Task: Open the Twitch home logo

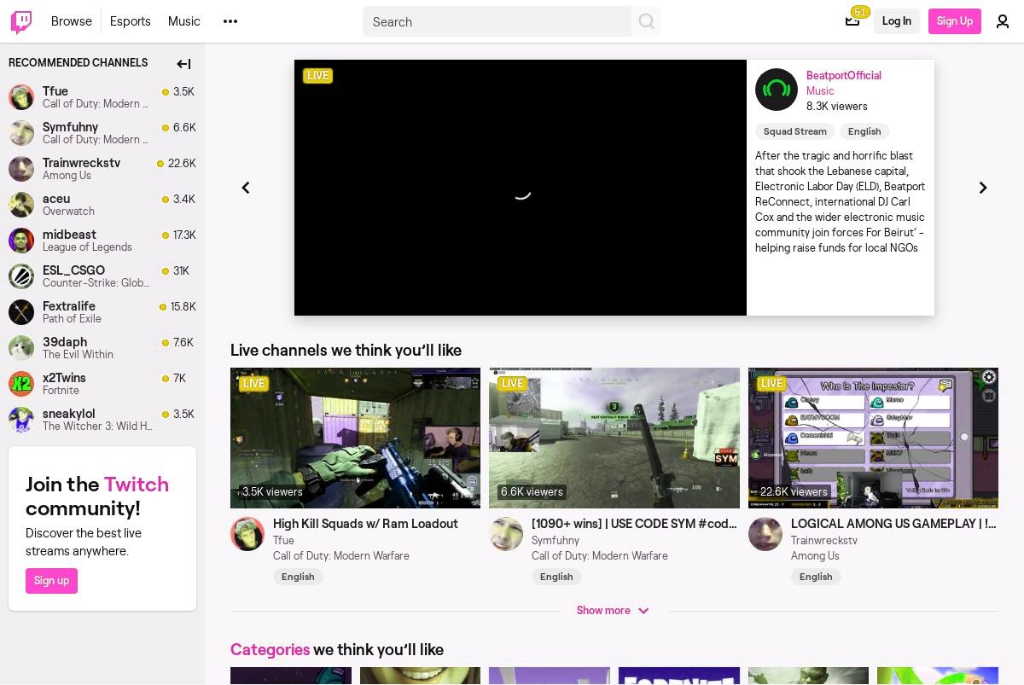Action: [x=21, y=21]
